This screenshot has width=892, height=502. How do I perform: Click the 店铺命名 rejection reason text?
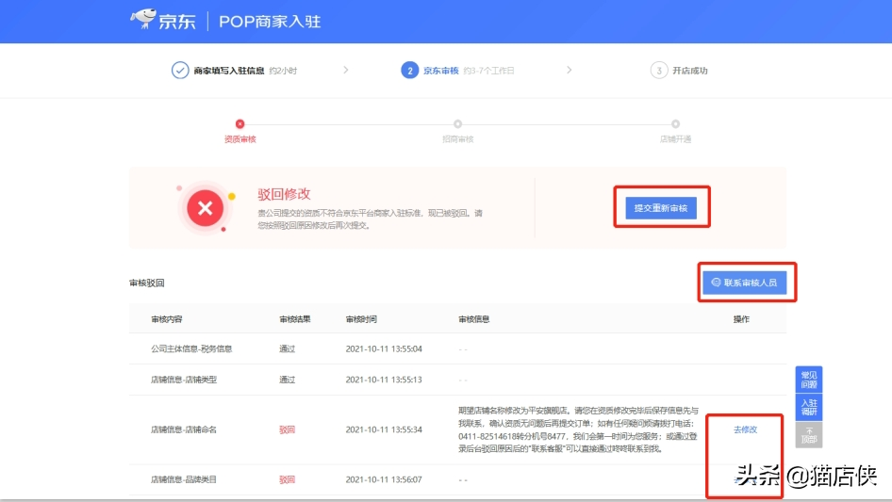[579, 429]
